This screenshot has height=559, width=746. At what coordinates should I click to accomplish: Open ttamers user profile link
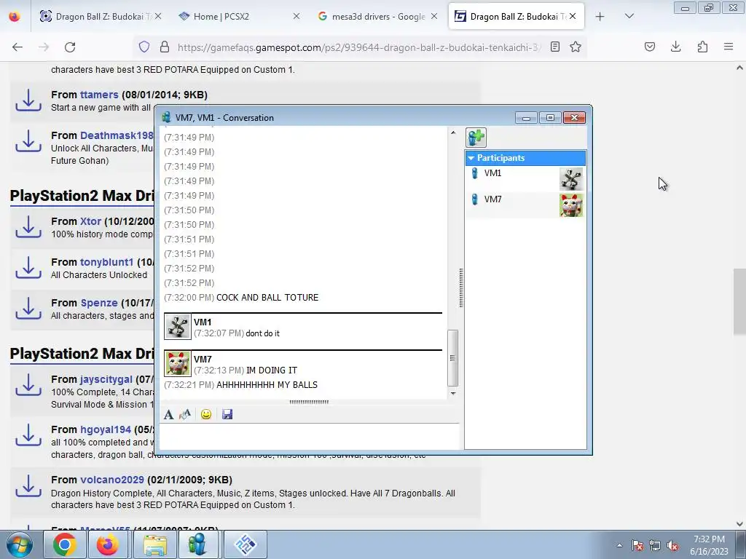99,95
